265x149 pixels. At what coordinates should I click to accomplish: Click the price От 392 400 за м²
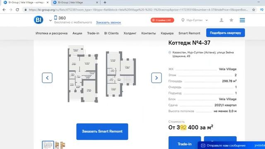[190, 127]
